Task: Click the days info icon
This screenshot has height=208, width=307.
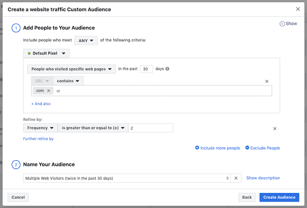Action: [x=167, y=69]
